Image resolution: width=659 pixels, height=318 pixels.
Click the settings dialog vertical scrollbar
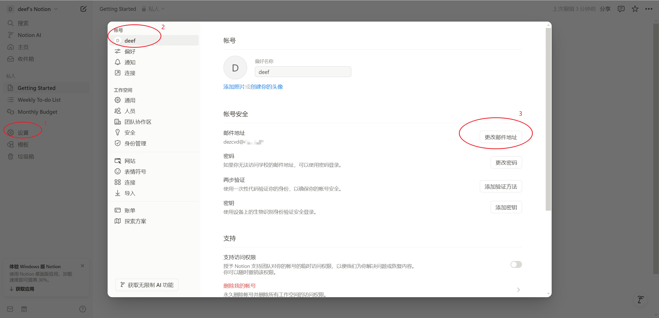pos(548,119)
